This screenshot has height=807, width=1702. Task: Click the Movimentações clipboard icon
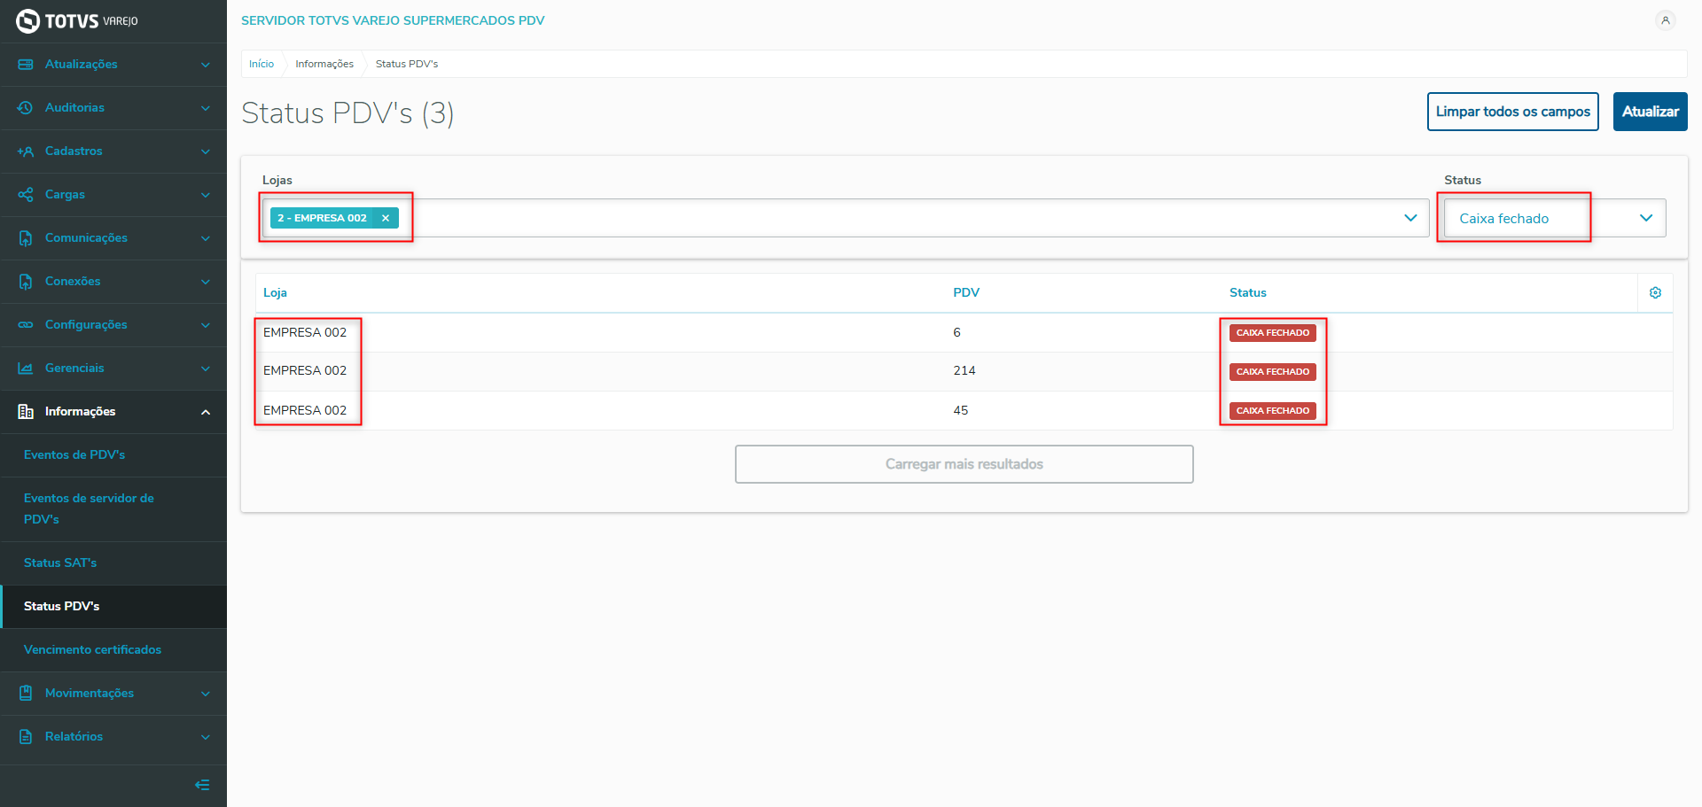[x=26, y=694]
